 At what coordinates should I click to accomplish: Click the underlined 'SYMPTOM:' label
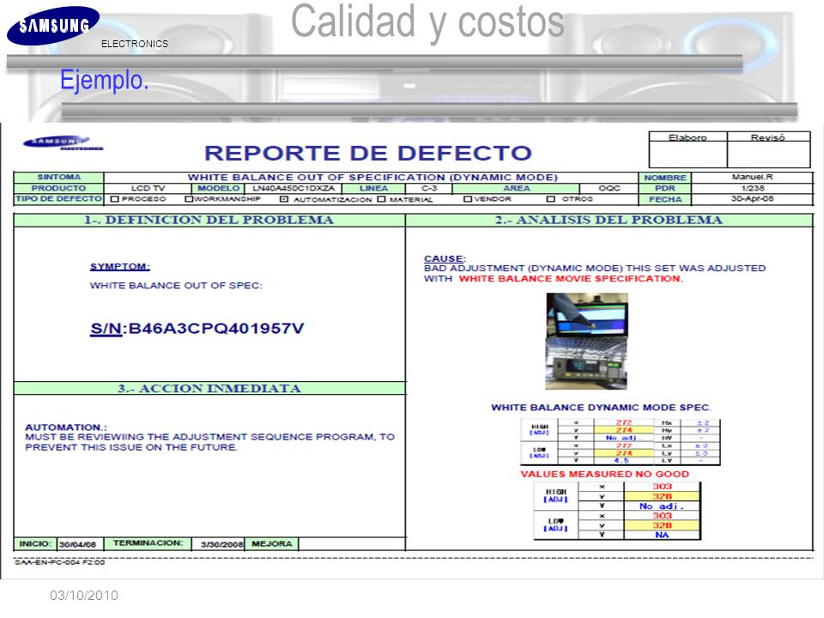click(x=120, y=266)
